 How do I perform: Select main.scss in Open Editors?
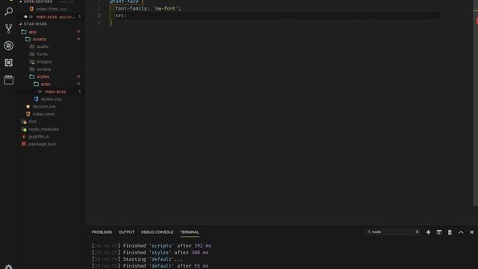click(x=46, y=16)
